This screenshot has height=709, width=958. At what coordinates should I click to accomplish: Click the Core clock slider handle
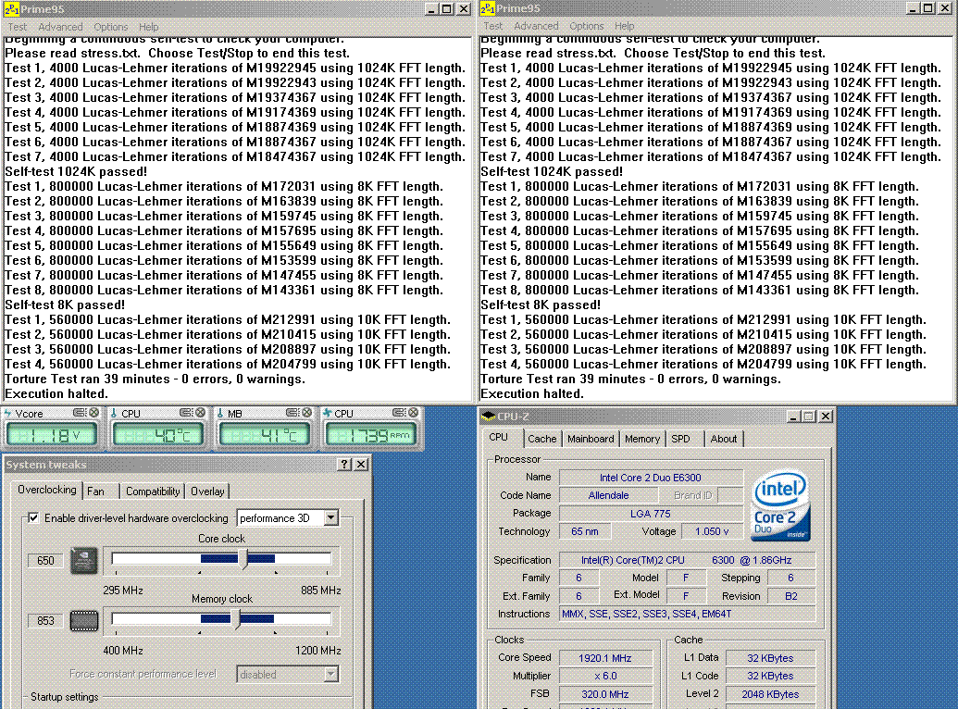[243, 559]
